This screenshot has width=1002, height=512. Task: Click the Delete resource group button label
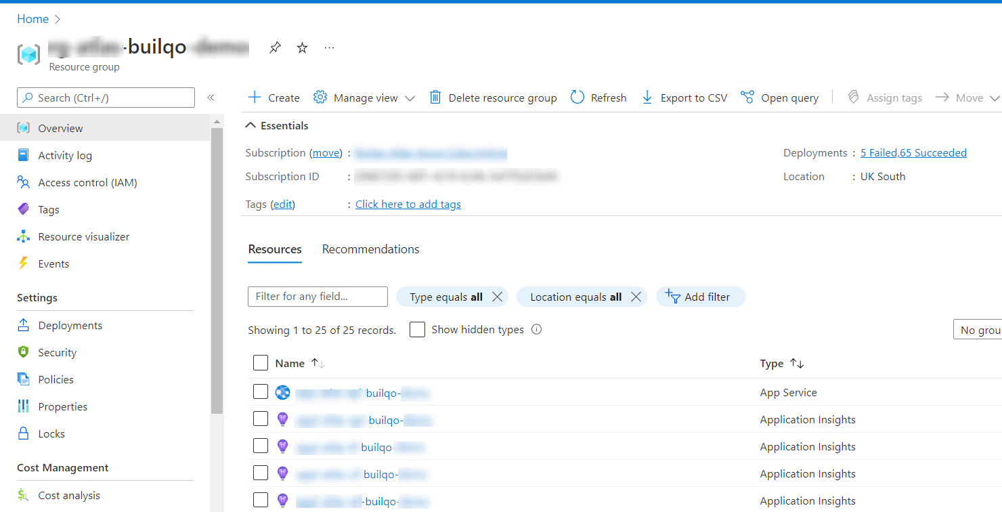coord(502,98)
